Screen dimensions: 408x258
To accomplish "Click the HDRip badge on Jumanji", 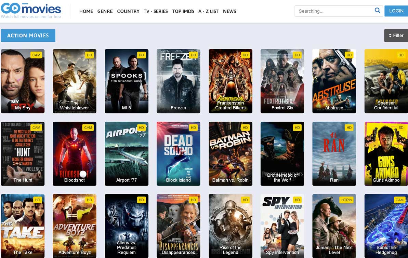I will tap(346, 200).
